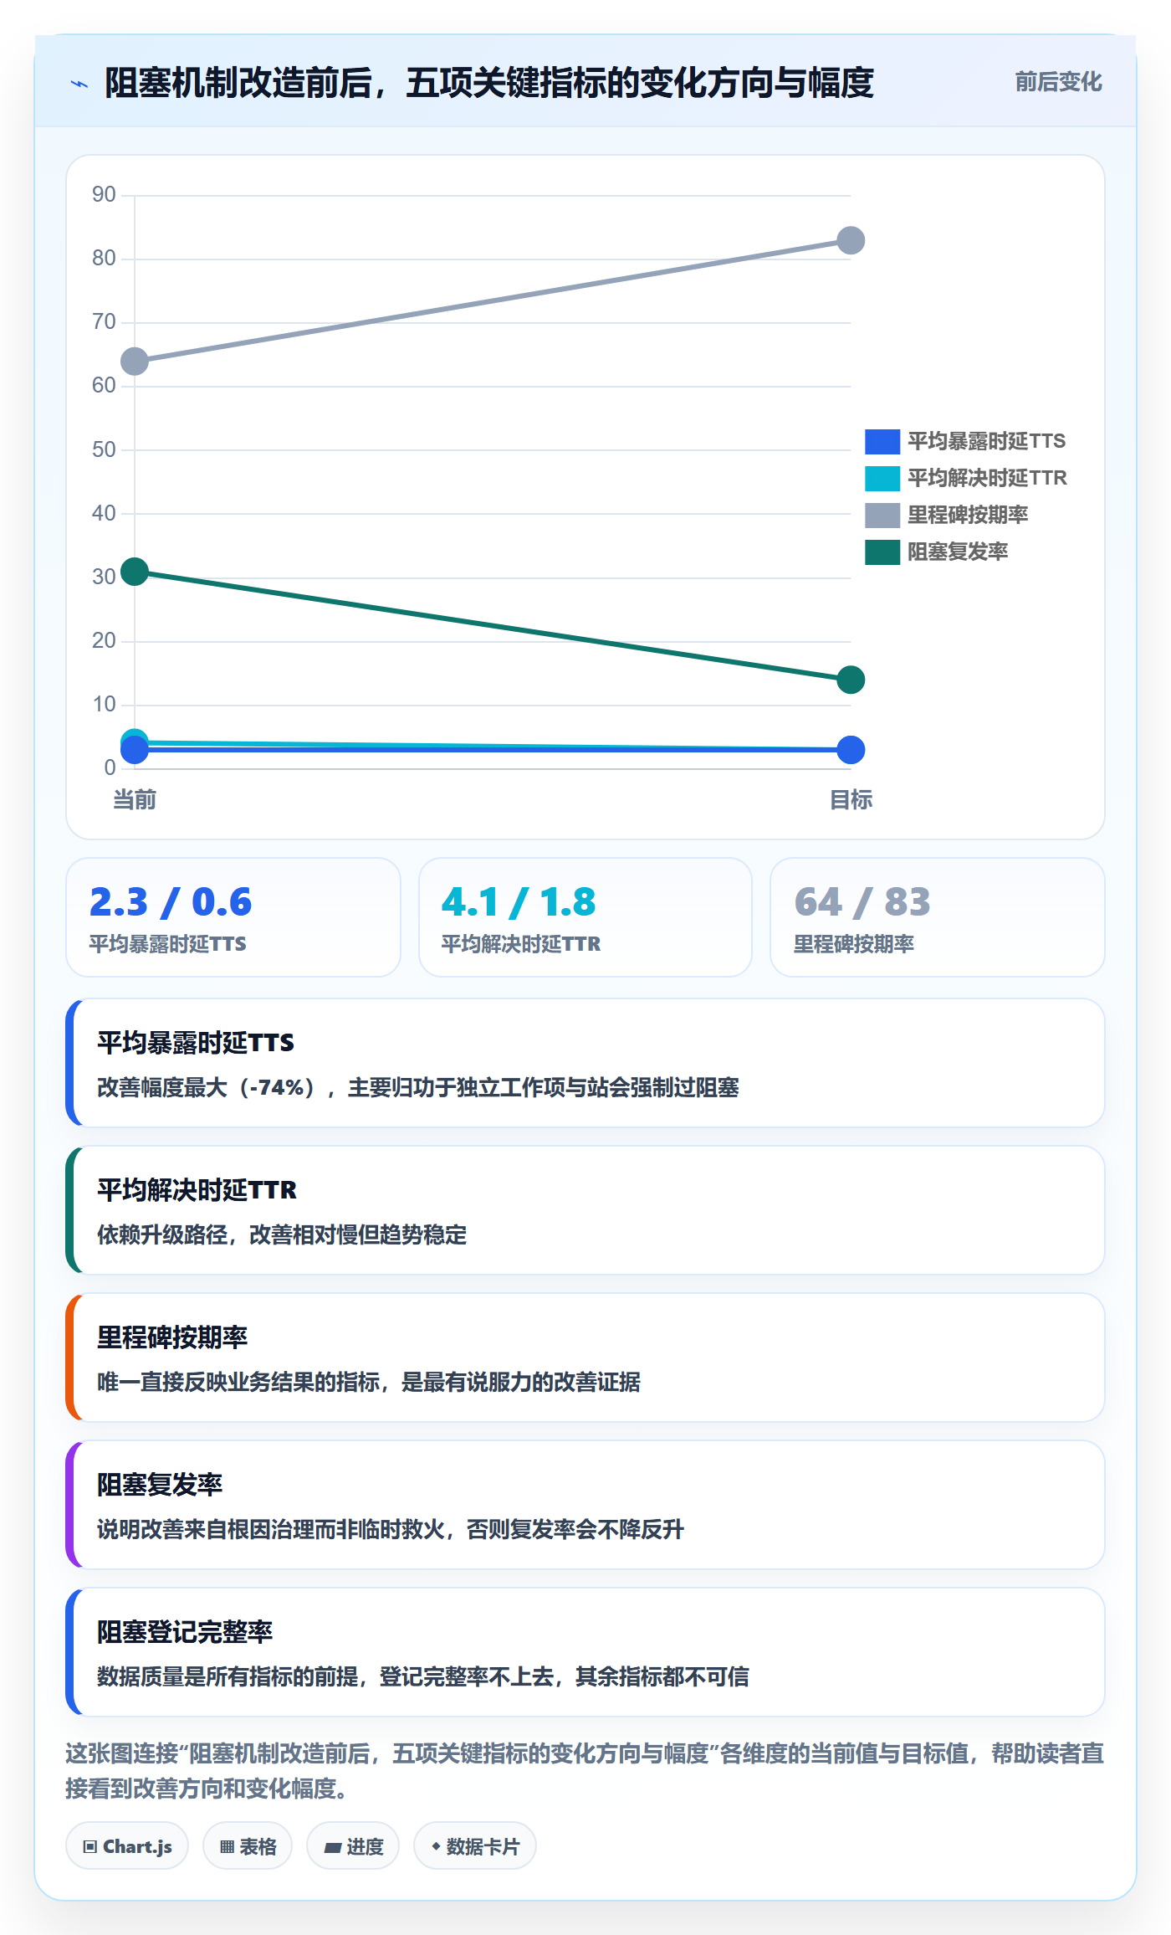1171x1935 pixels.
Task: Select the 阻塞登记完整率 description card
Action: (x=585, y=1652)
